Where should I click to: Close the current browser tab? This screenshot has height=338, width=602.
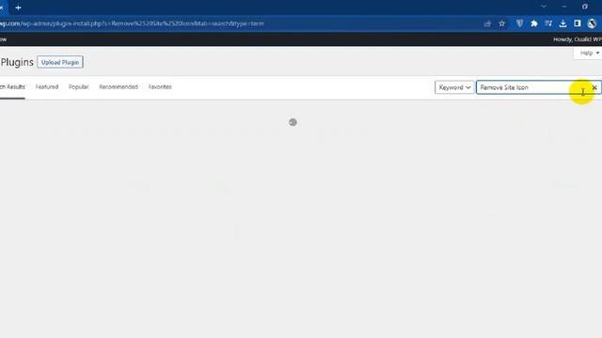coord(2,8)
